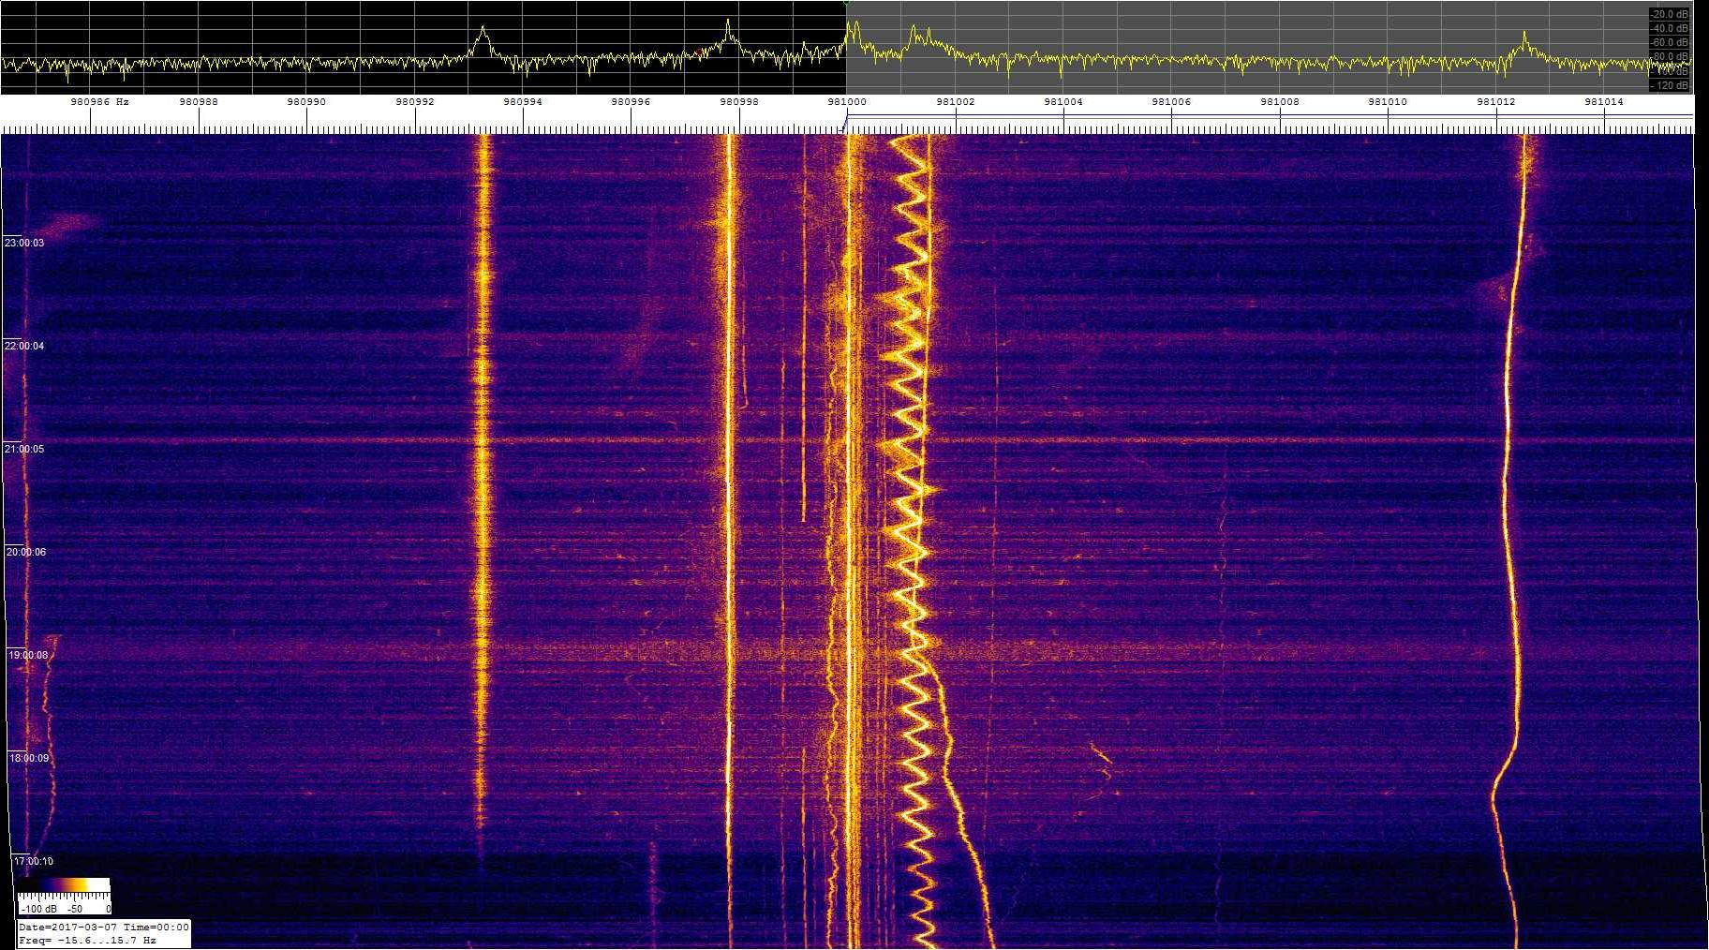Click the 22:00:04 time marker

(24, 346)
